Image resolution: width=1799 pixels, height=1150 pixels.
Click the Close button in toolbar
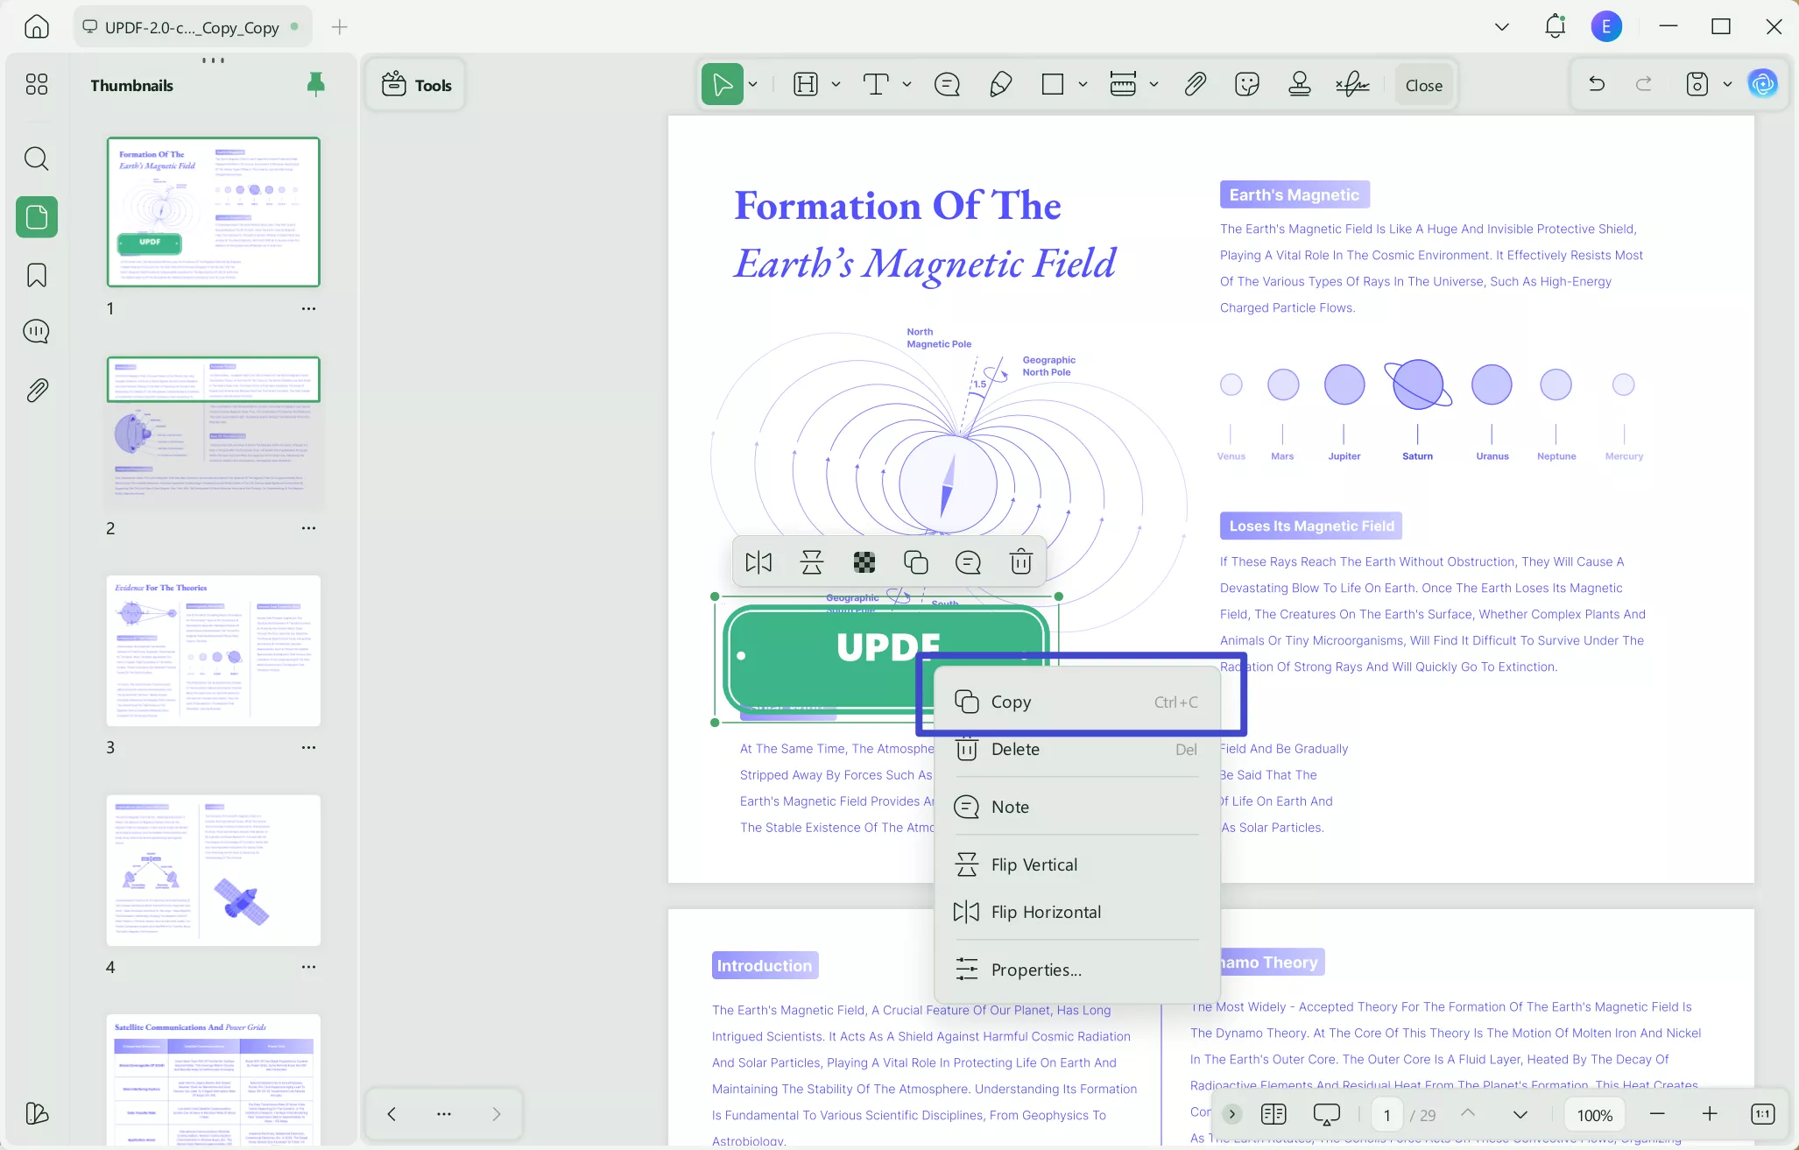pos(1423,85)
